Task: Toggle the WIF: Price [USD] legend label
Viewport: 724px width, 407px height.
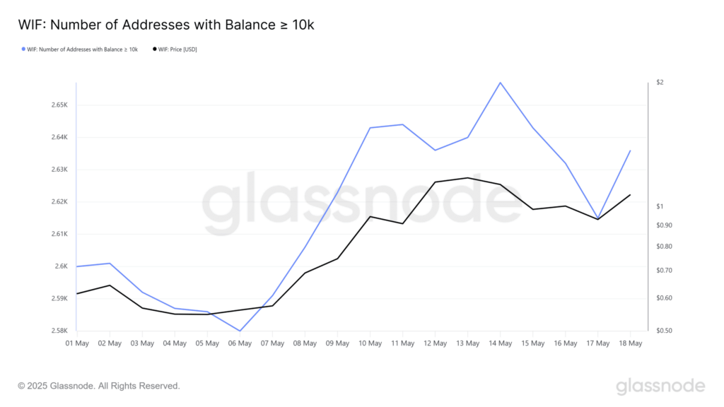Action: coord(177,49)
